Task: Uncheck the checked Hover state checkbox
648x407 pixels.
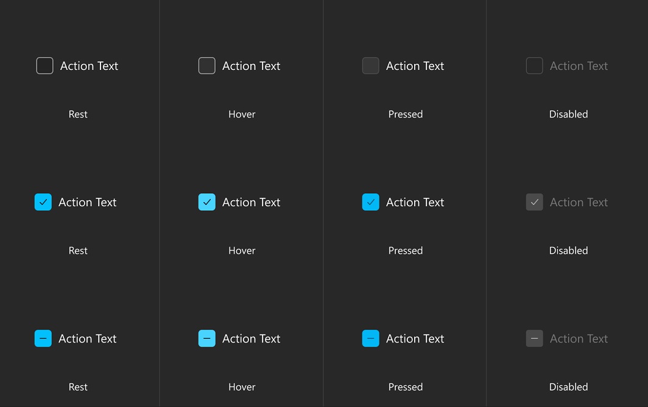Action: point(206,202)
